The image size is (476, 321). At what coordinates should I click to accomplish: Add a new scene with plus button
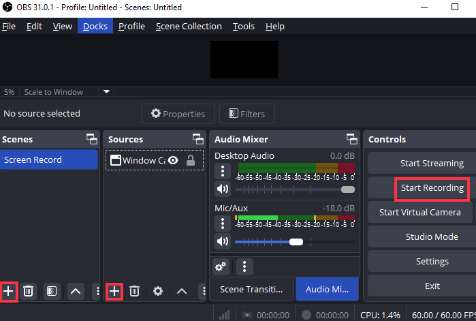[8, 291]
